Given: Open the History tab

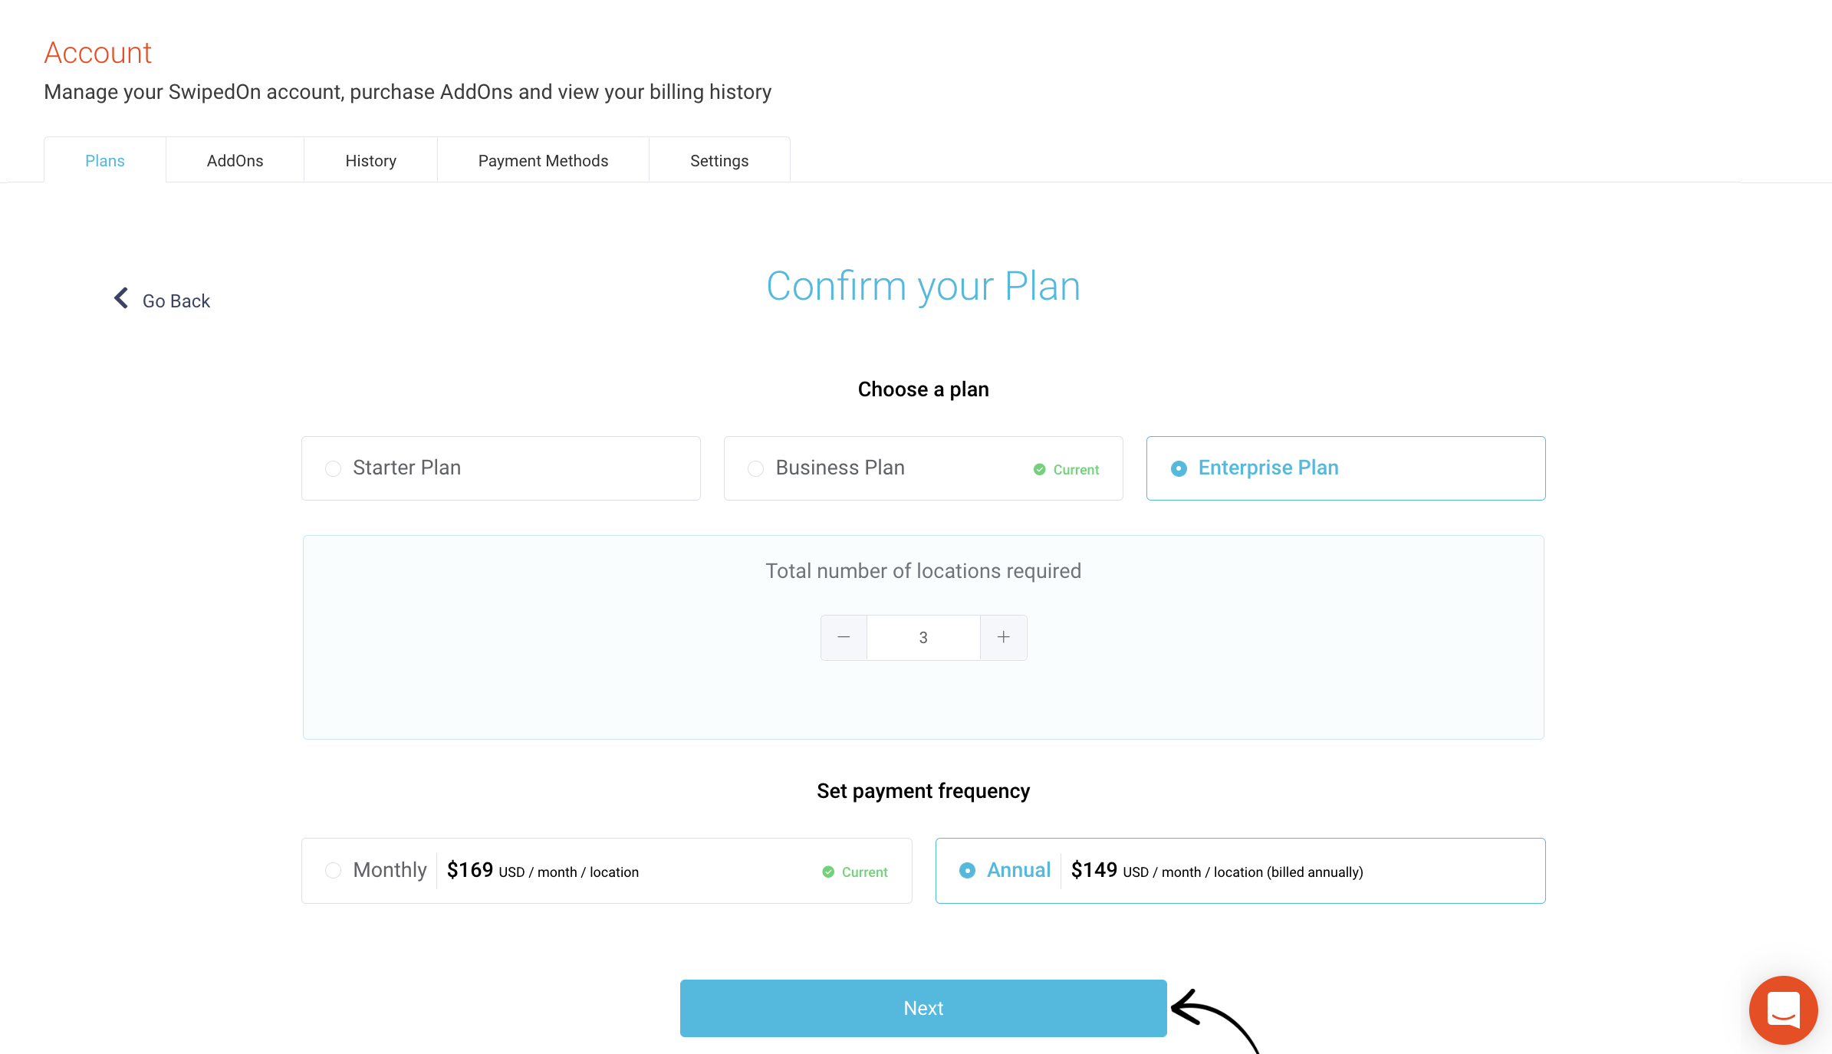Looking at the screenshot, I should (x=370, y=160).
